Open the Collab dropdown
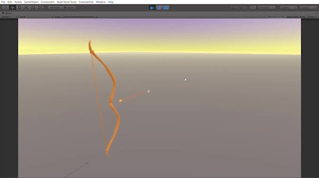 [x=239, y=8]
